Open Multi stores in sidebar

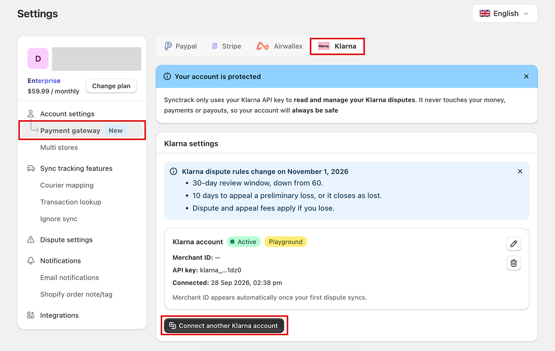[59, 147]
